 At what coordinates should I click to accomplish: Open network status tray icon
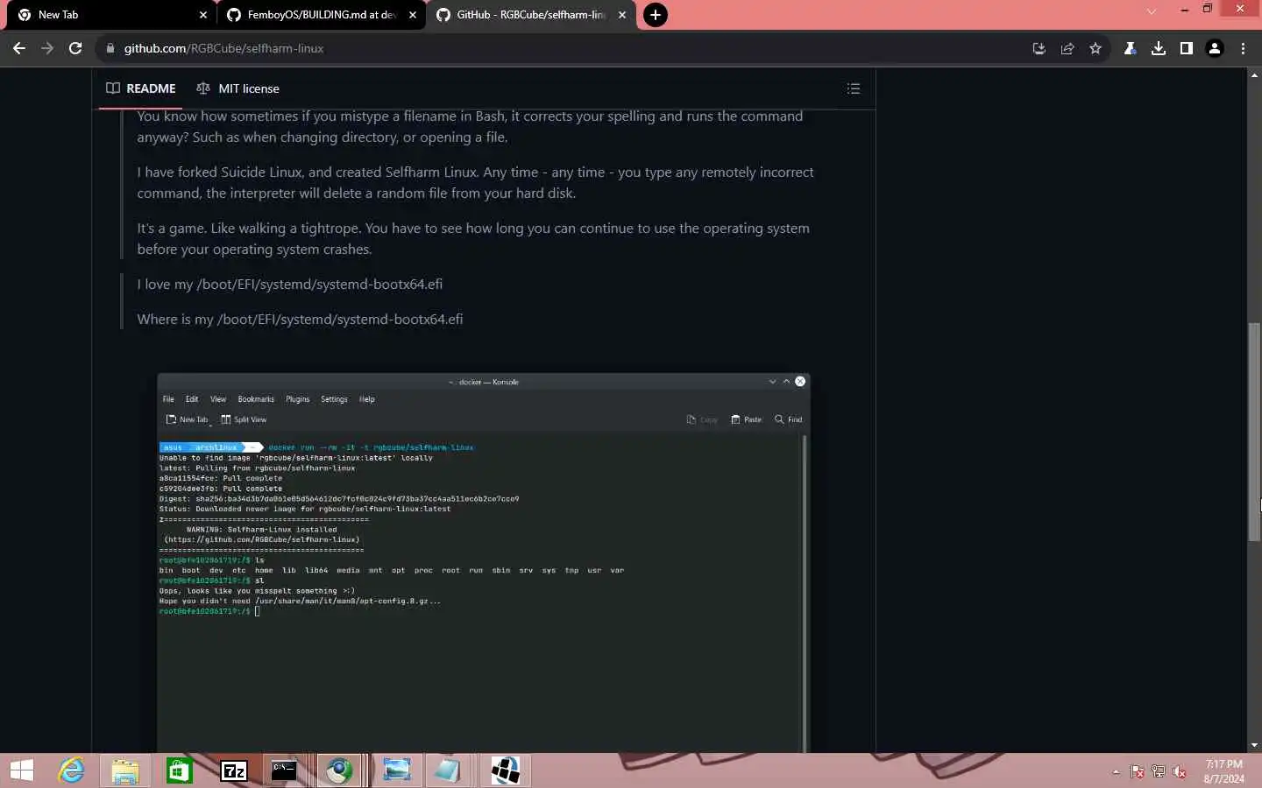1159,772
